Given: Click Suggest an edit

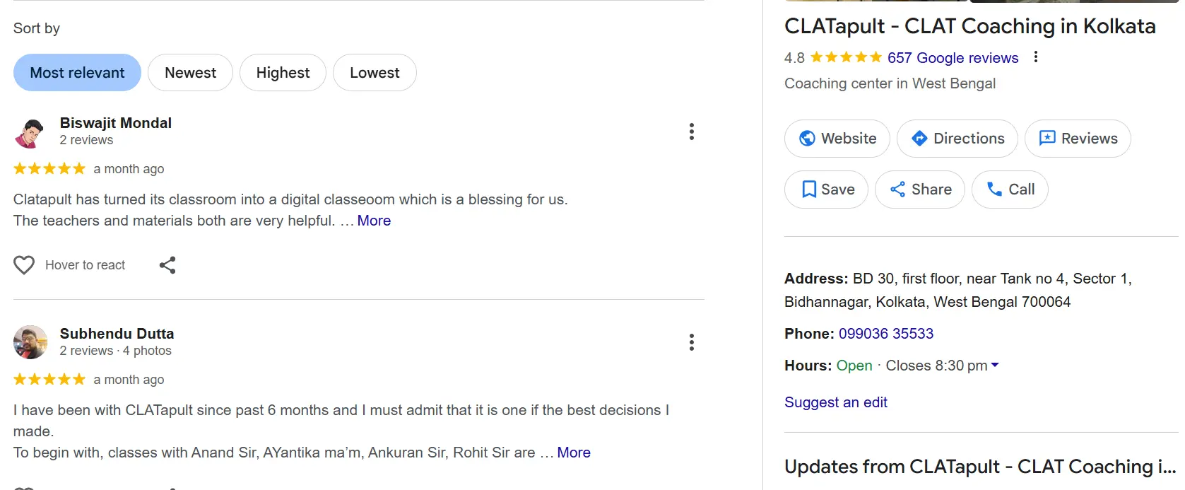Looking at the screenshot, I should pos(835,402).
